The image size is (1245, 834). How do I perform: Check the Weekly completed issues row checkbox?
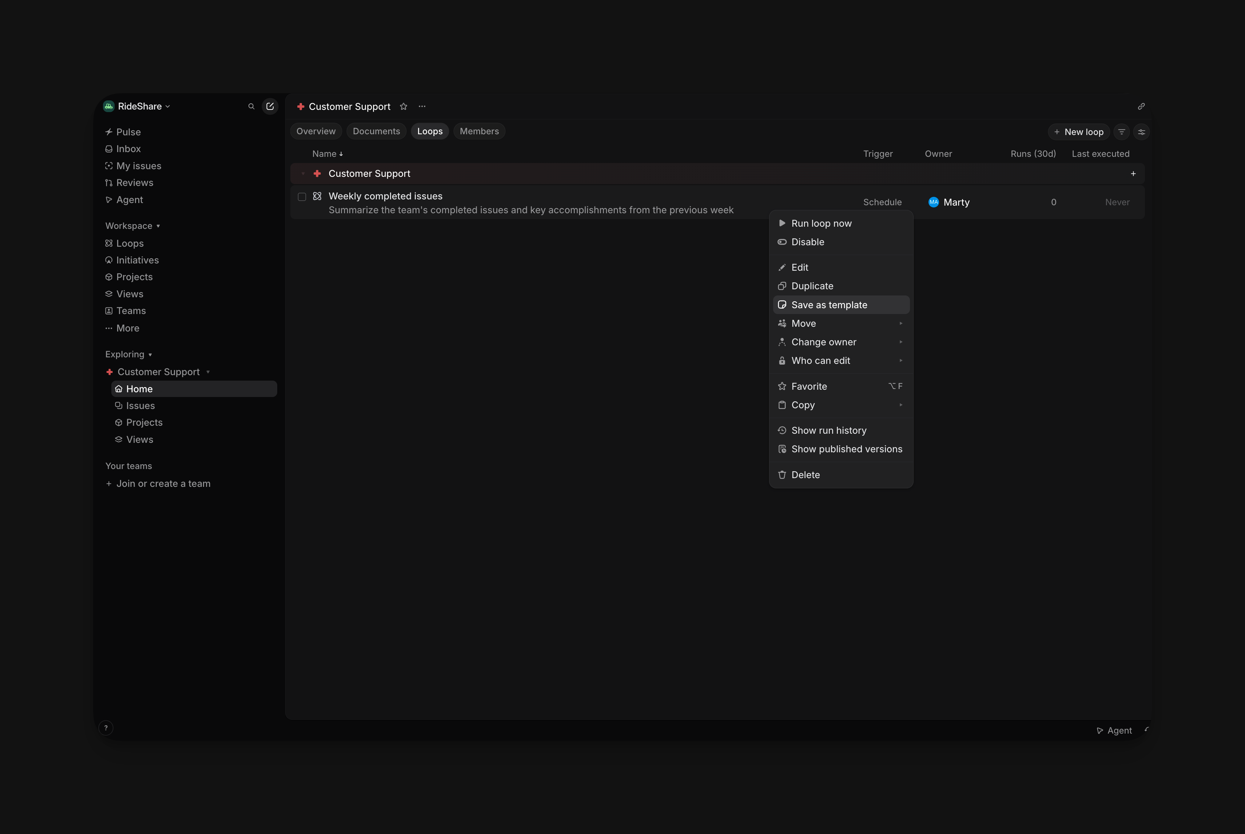point(302,197)
